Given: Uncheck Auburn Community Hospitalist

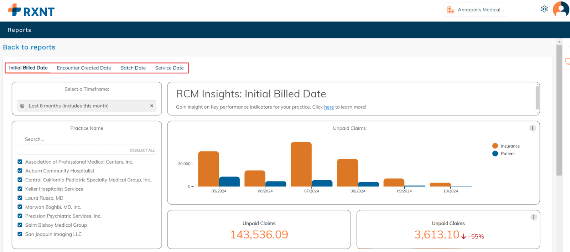Looking at the screenshot, I should (20, 171).
